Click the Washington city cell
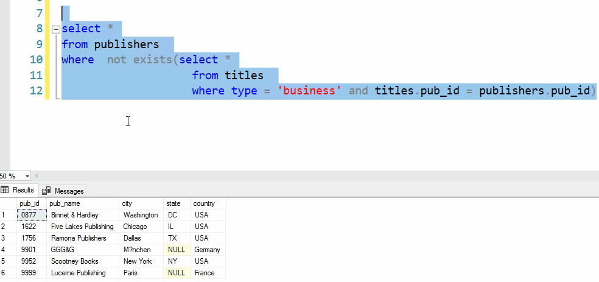 [141, 215]
